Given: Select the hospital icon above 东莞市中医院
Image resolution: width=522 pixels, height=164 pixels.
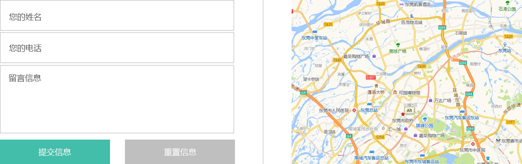Looking at the screenshot, I should point(472,144).
